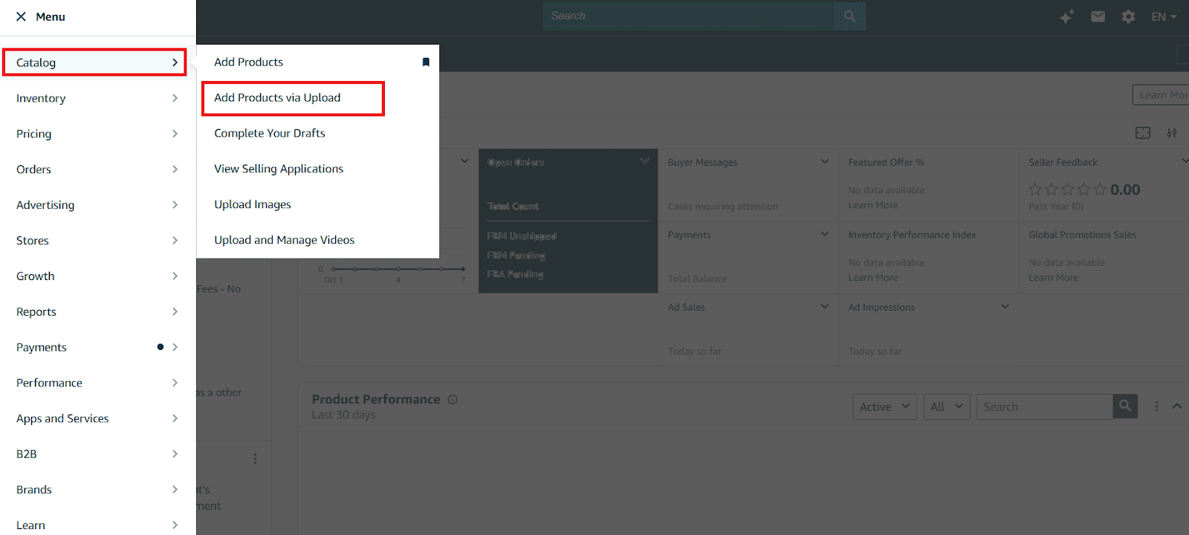Select View Selling Applications
1189x535 pixels.
[x=279, y=169]
